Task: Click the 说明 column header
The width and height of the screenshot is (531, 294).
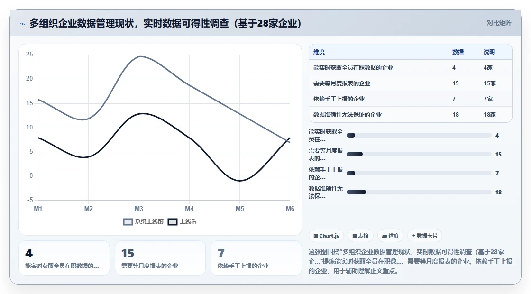Action: click(489, 52)
